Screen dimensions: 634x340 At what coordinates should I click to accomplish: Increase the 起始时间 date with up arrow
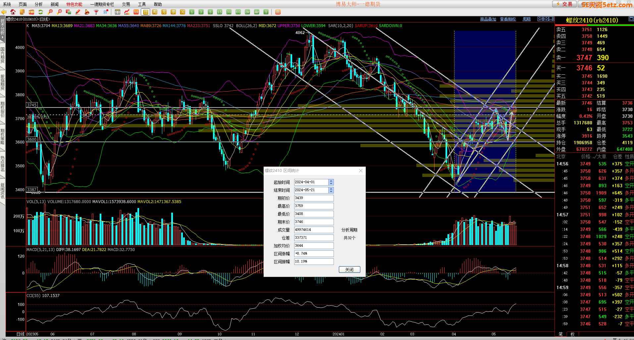coord(331,181)
